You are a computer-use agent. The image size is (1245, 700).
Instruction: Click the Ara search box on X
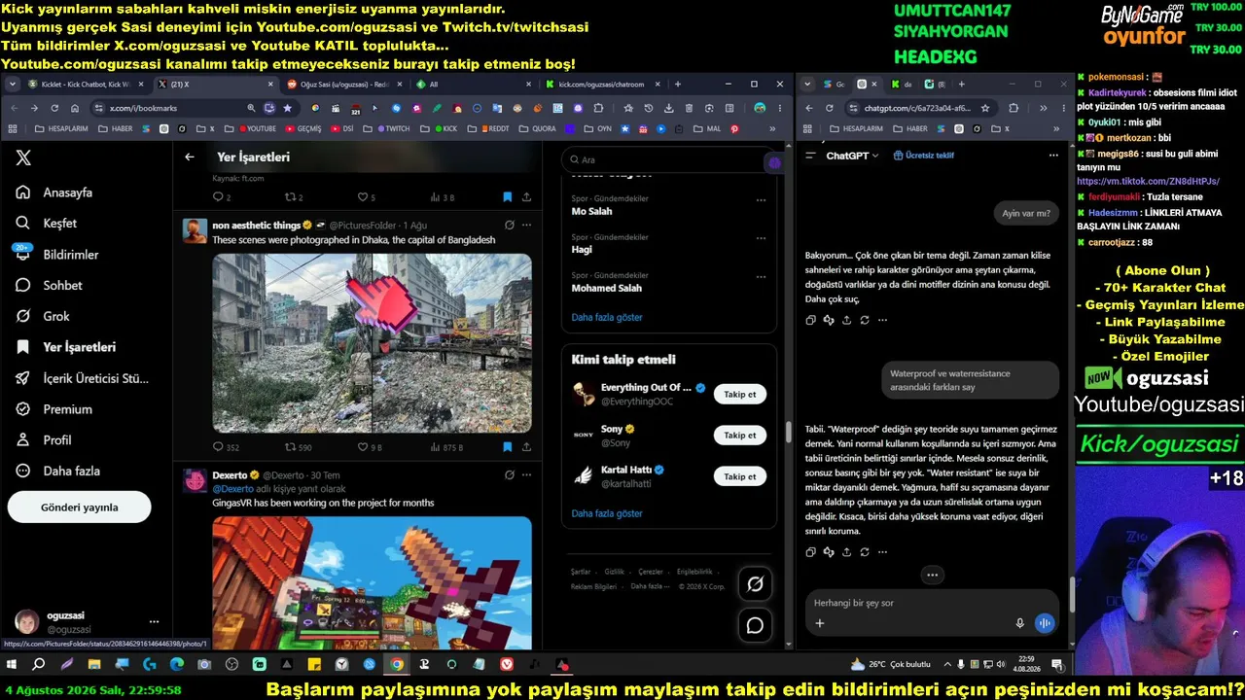coord(666,159)
